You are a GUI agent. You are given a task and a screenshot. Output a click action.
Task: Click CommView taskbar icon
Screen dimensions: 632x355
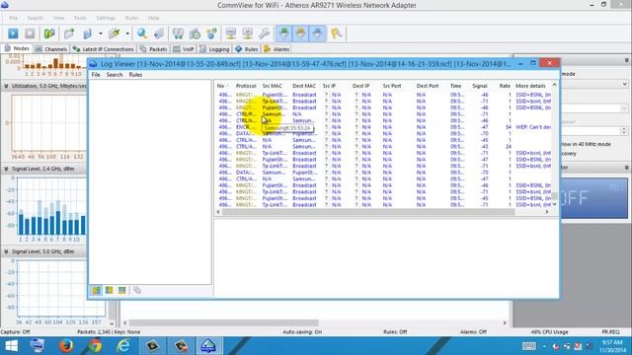[208, 346]
